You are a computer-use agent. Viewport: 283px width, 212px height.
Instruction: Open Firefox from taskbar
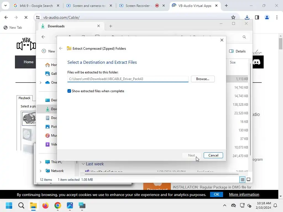[46, 205]
